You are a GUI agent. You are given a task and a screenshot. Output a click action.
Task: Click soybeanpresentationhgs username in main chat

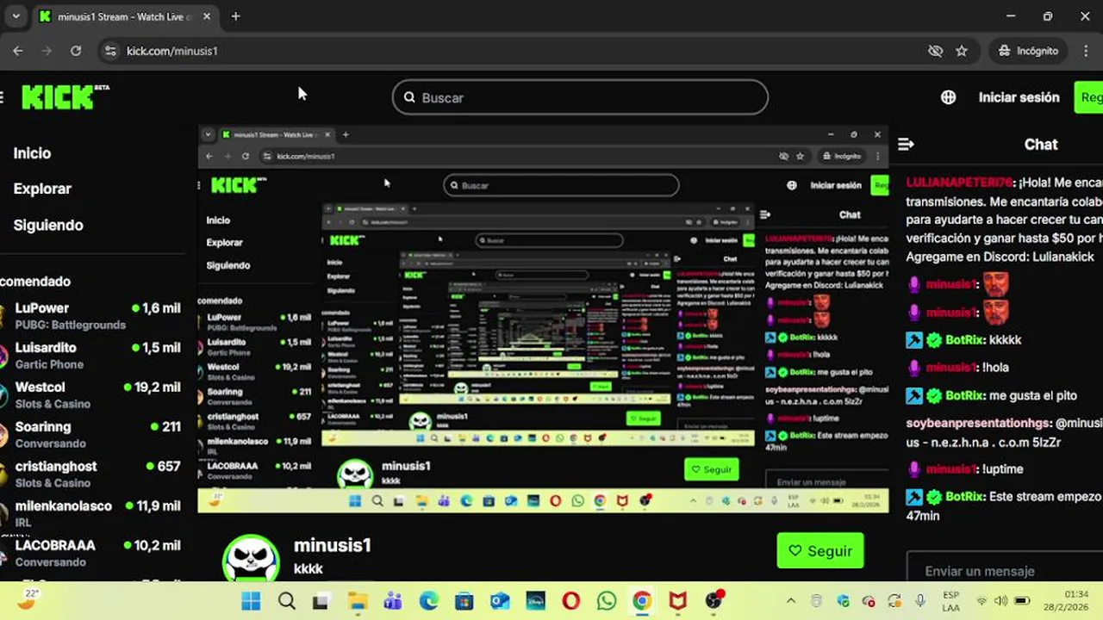[978, 423]
